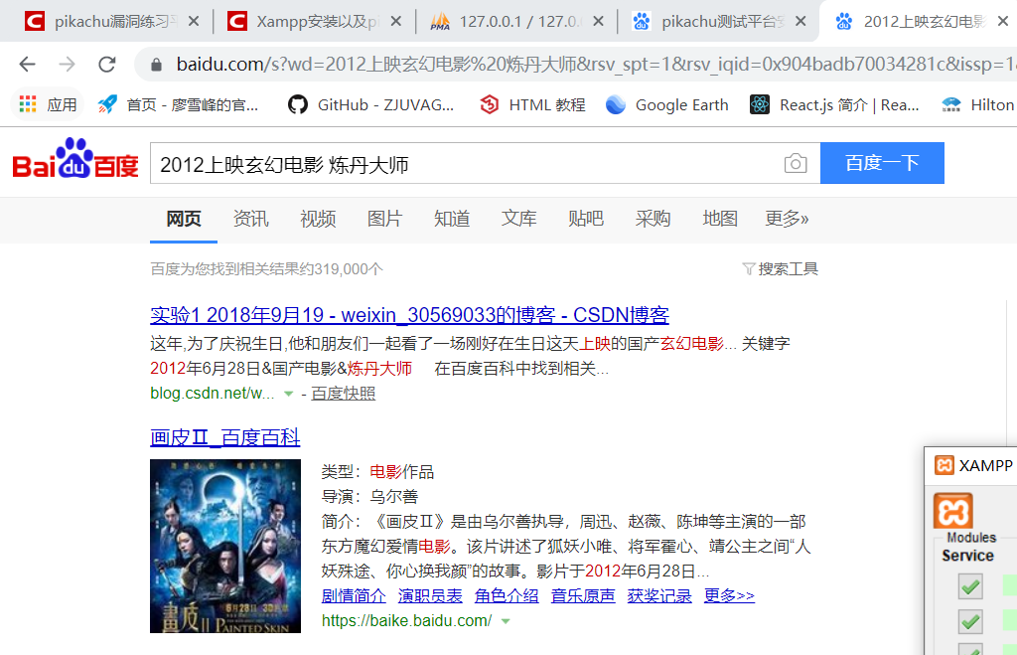Image resolution: width=1017 pixels, height=655 pixels.
Task: Select the 地图 search category
Action: 720,219
